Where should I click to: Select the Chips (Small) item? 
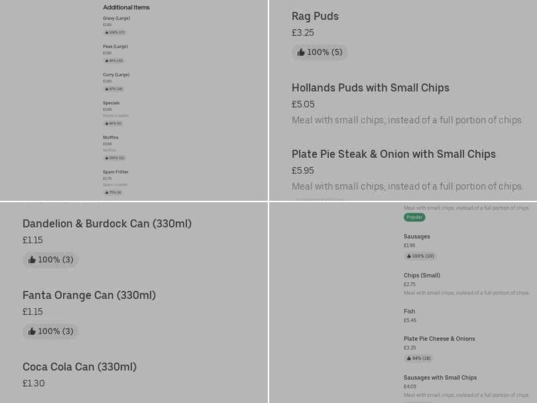(x=422, y=275)
